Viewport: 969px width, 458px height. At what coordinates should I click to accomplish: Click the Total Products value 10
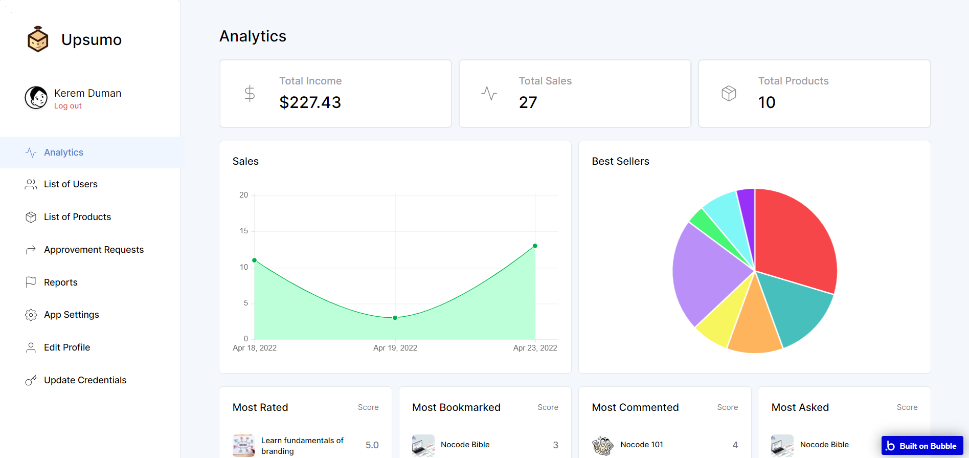767,102
